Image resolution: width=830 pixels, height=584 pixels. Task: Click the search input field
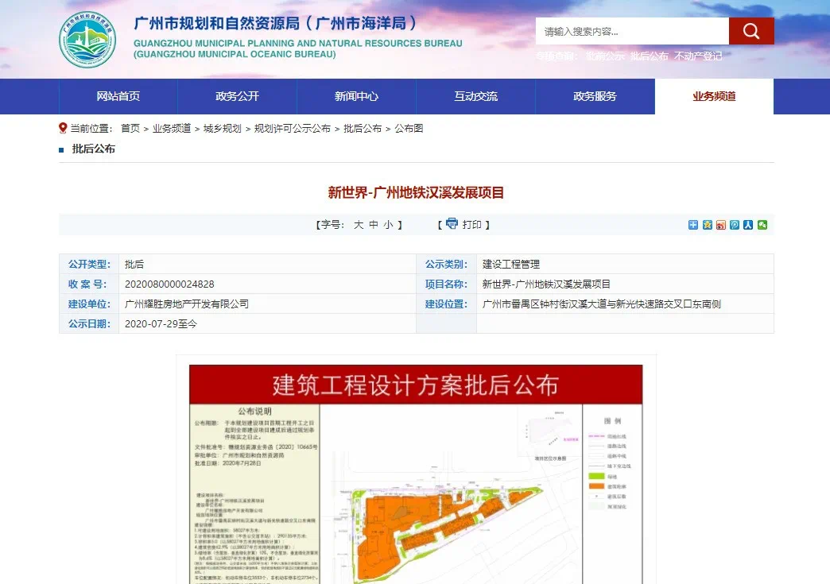point(632,32)
